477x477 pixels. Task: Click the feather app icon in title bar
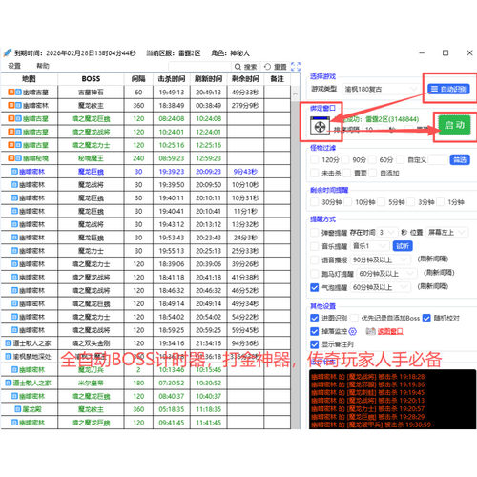(x=8, y=52)
